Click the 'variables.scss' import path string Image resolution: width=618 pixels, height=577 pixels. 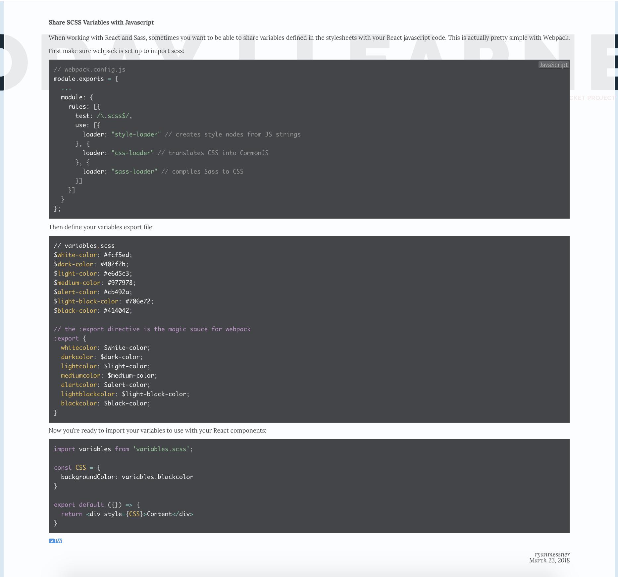pyautogui.click(x=161, y=449)
